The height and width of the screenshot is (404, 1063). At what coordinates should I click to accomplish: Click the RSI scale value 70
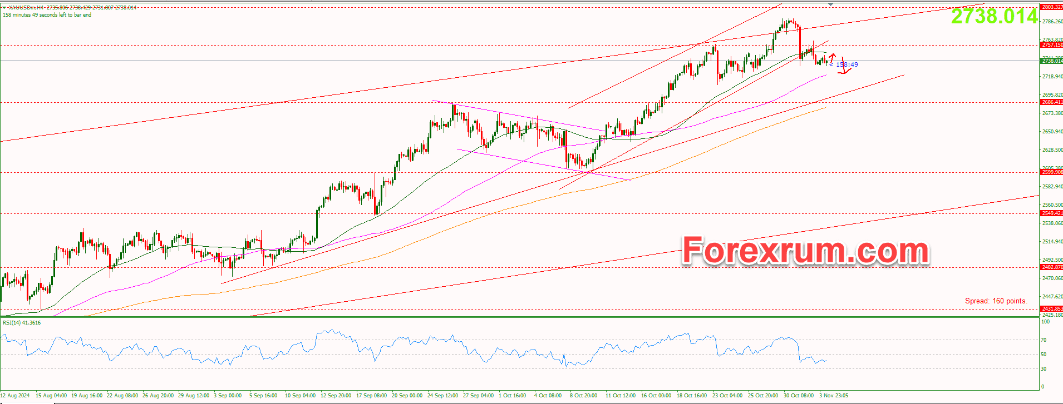click(1044, 340)
